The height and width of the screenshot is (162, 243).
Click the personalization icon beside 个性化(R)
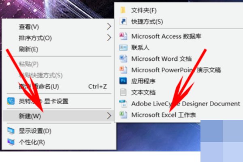[x=11, y=142]
